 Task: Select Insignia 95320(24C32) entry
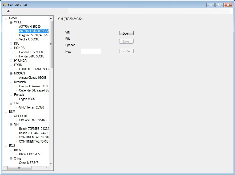coord(33,35)
